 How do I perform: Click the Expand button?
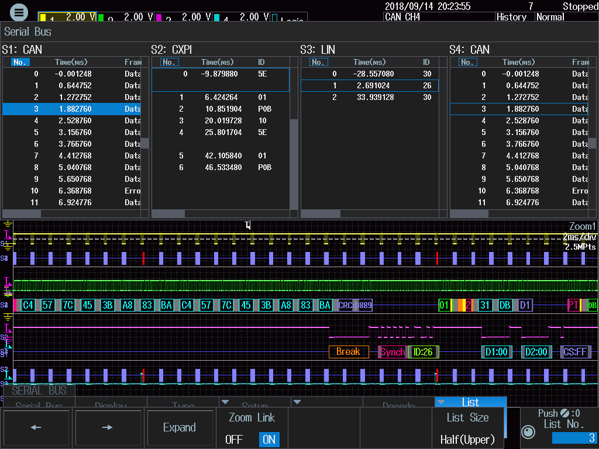pos(180,427)
